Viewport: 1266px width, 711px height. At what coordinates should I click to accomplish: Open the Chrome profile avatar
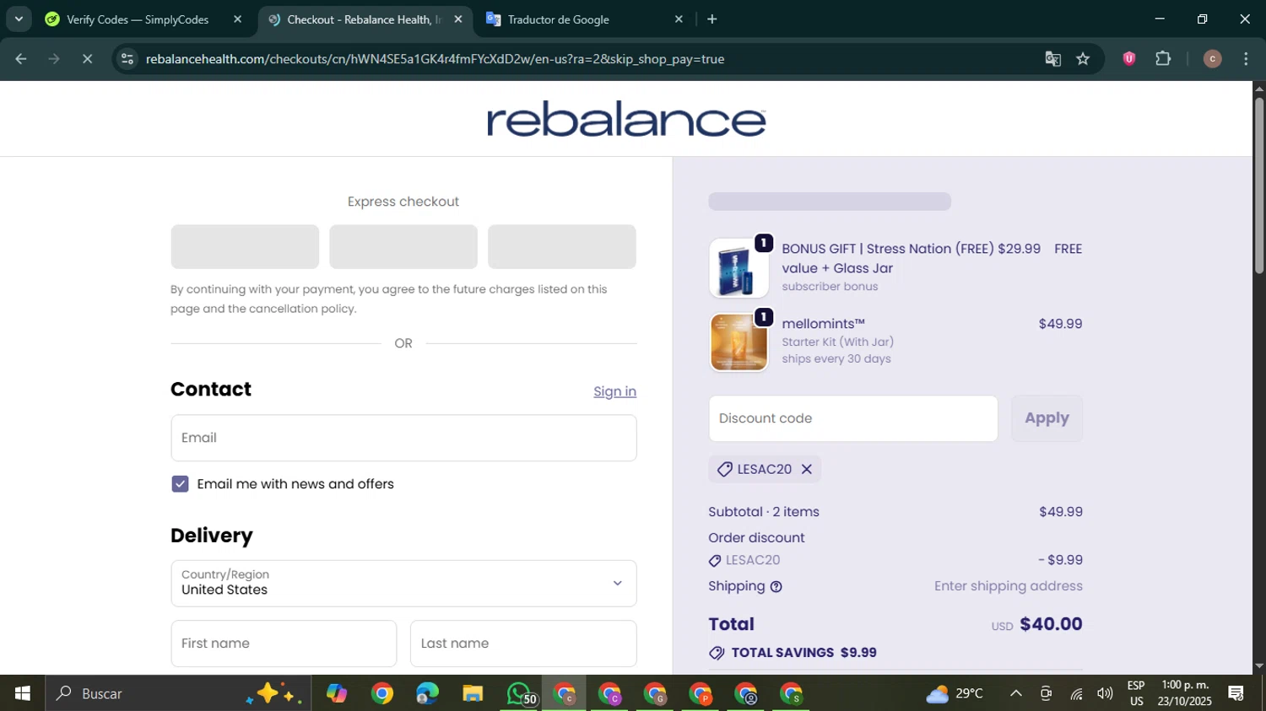[1212, 59]
